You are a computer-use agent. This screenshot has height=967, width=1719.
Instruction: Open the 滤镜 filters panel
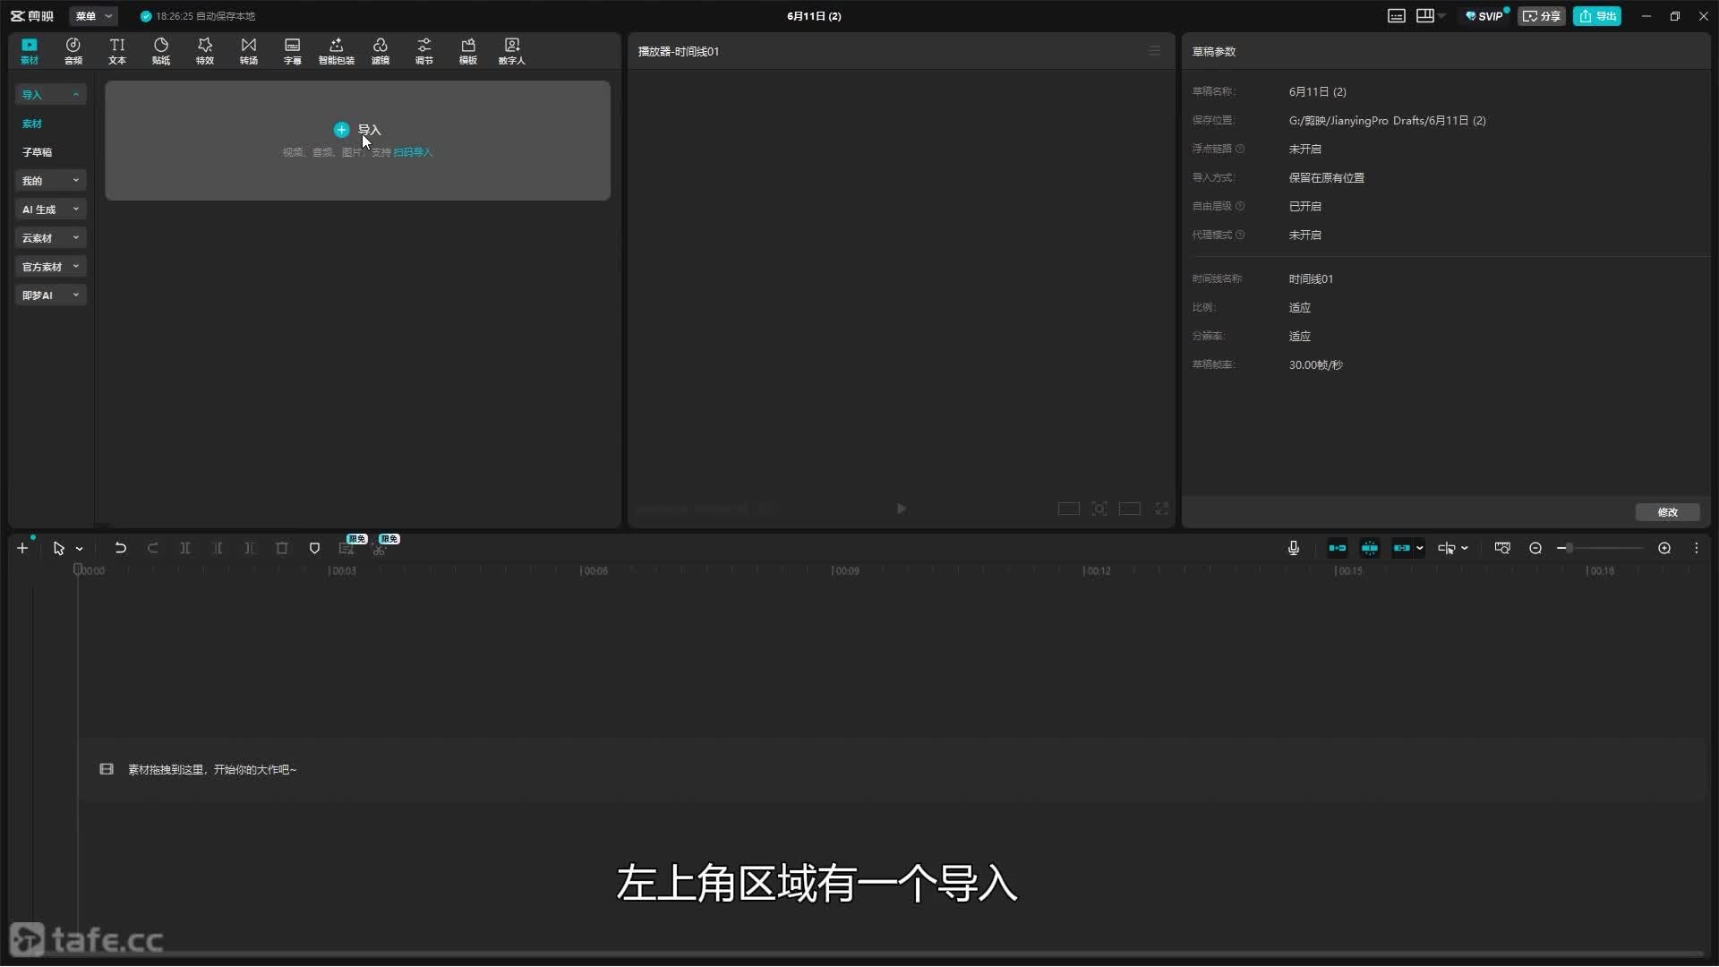click(381, 51)
